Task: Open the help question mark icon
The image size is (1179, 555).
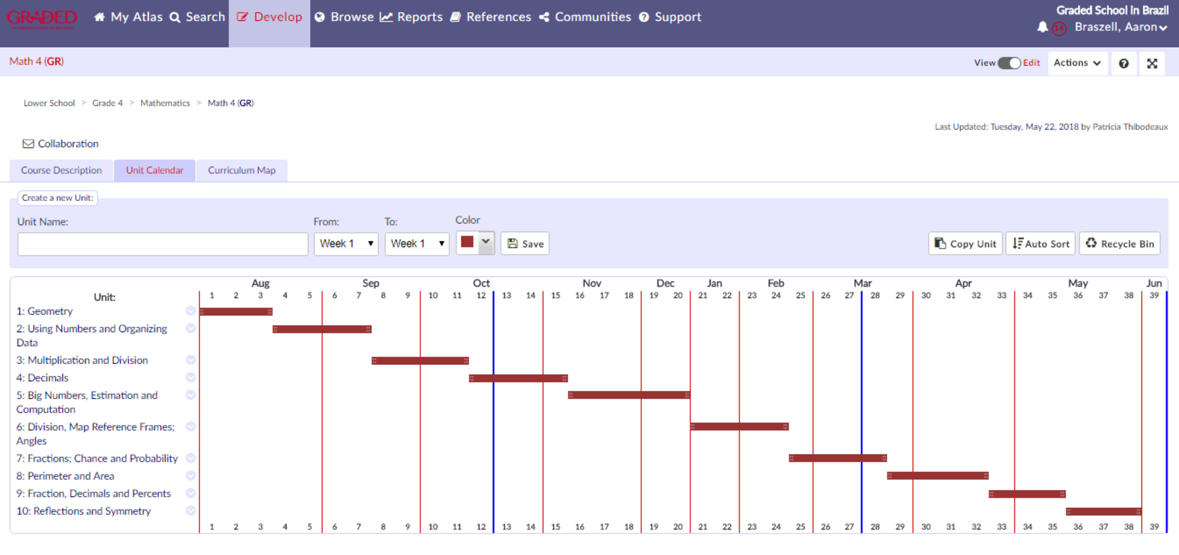Action: click(1123, 63)
